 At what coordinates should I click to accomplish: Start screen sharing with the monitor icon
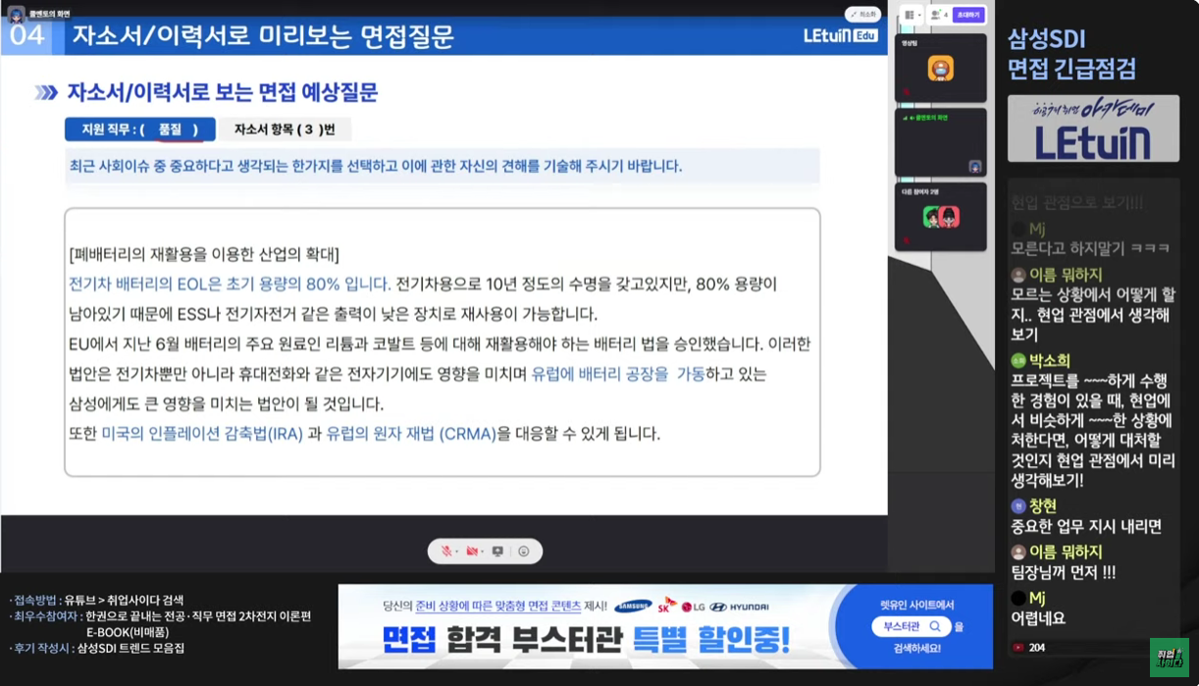(497, 552)
